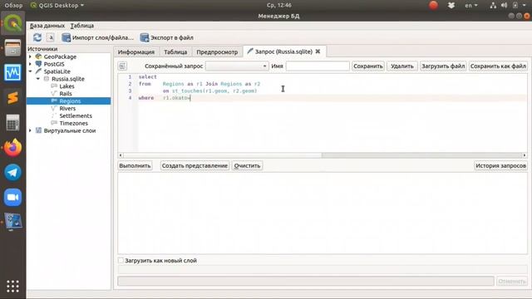Select the Timezones table
The height and width of the screenshot is (299, 532).
(74, 124)
